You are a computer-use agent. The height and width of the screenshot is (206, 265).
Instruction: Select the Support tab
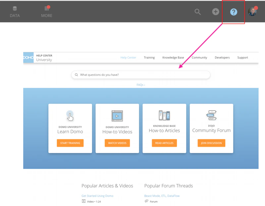pos(242,58)
